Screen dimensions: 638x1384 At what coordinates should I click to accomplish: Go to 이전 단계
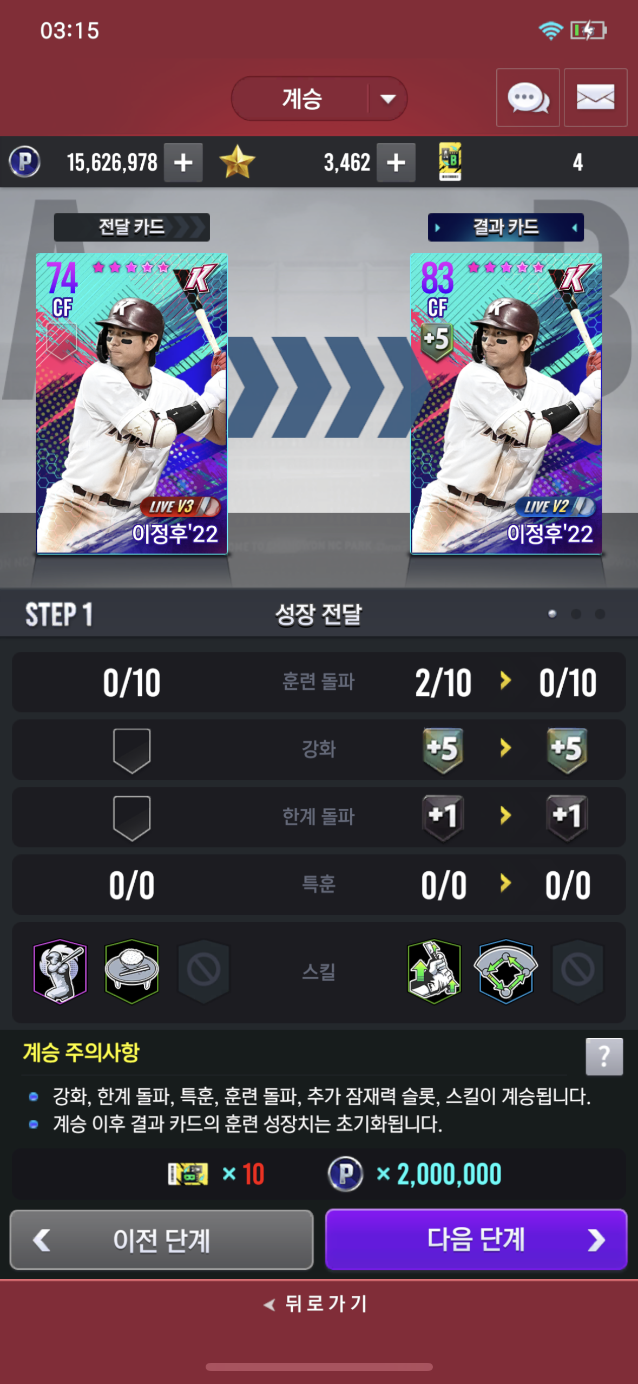(x=162, y=1239)
